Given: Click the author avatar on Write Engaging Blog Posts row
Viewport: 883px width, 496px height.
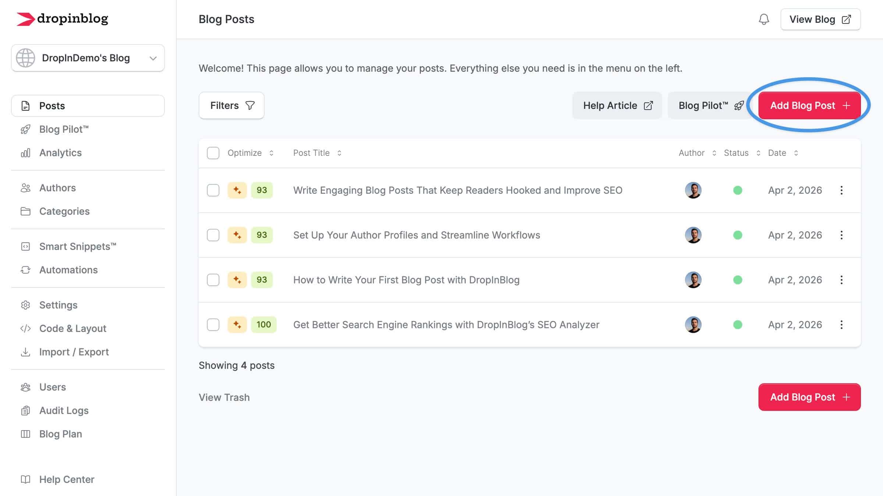Looking at the screenshot, I should click(693, 190).
